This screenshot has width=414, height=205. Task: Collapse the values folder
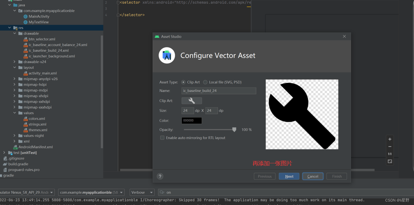click(15, 113)
